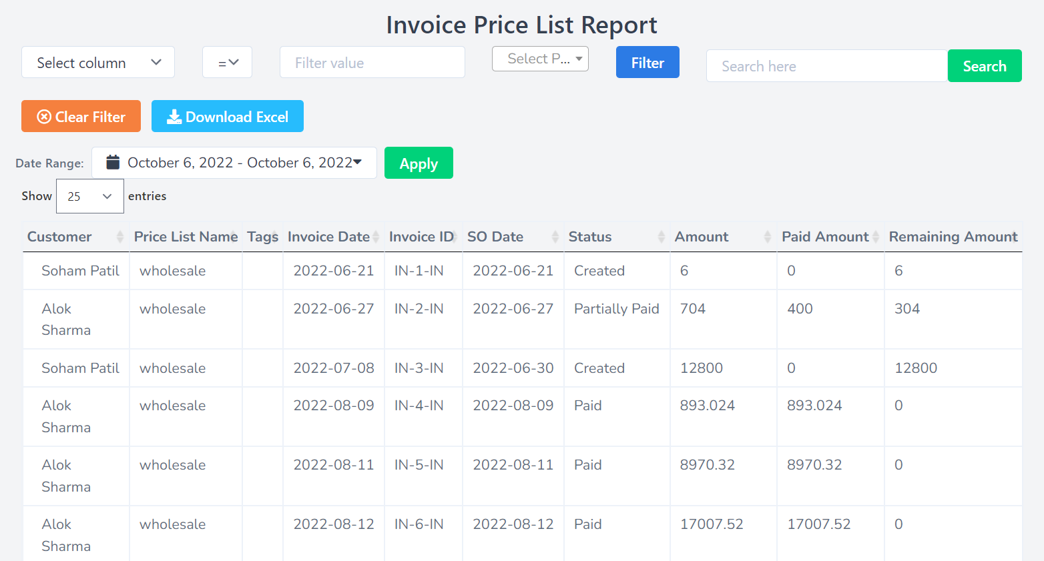Click invoice ID IN-5-IN
The image size is (1044, 561).
coord(419,465)
